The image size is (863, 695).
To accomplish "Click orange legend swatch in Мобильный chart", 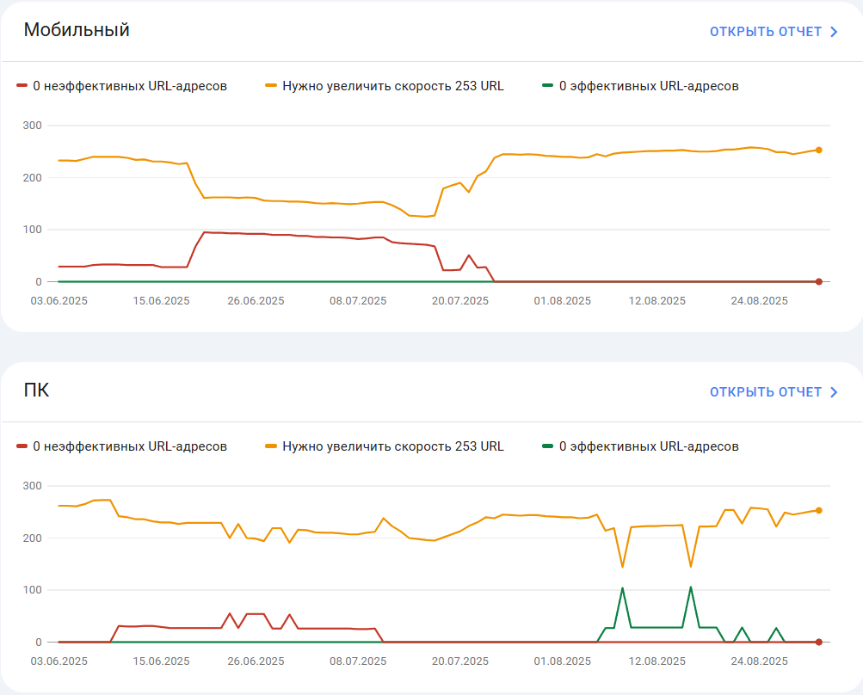I will (271, 86).
